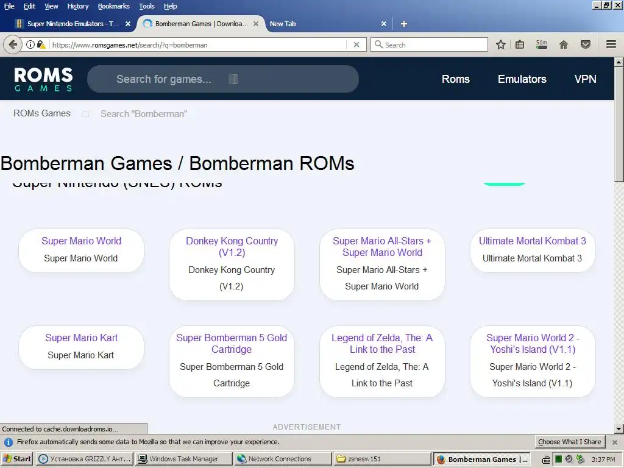Click the Bomberman Games Firefox taskbar button
624x468 pixels.
pyautogui.click(x=481, y=459)
